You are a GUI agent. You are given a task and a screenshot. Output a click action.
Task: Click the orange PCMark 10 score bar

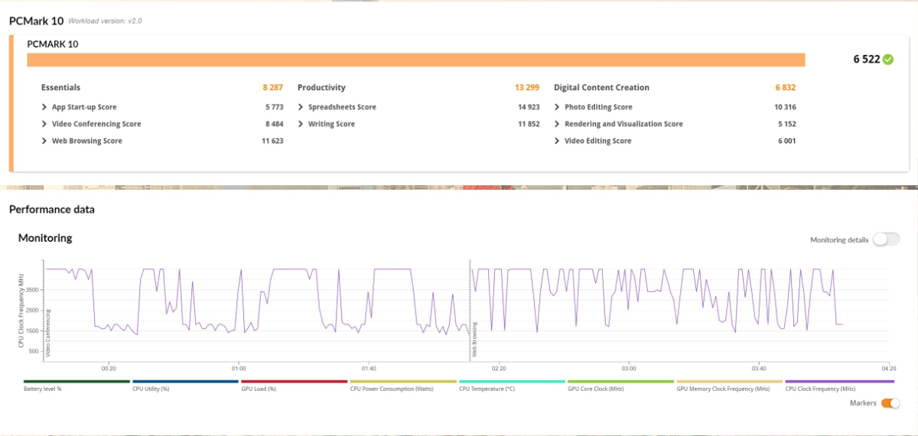coord(416,60)
